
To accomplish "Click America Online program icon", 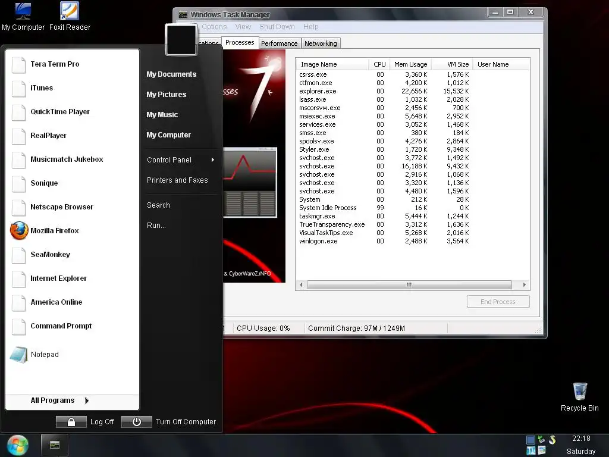I will point(18,302).
